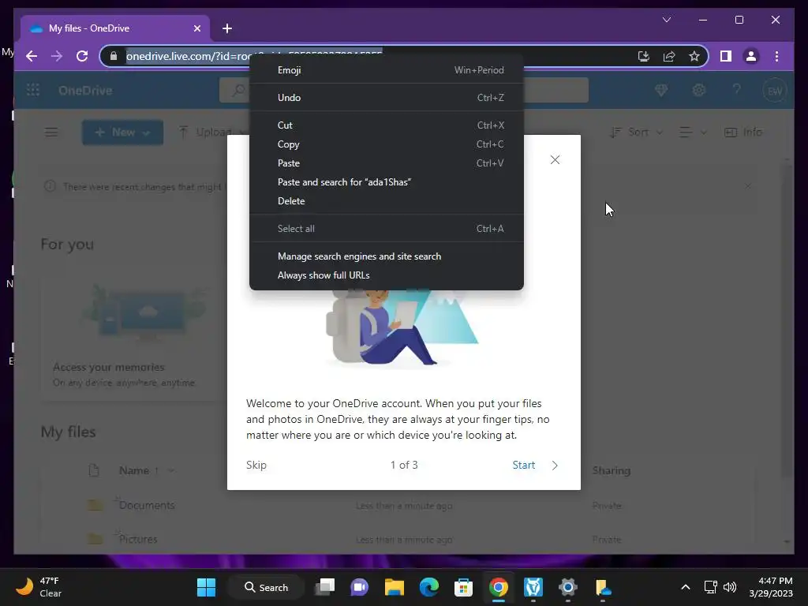Open File Explorer from the taskbar
This screenshot has height=606, width=808.
click(x=395, y=587)
